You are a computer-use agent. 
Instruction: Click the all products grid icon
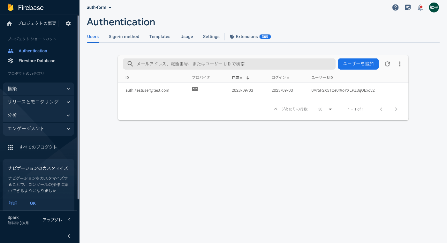coord(10,147)
